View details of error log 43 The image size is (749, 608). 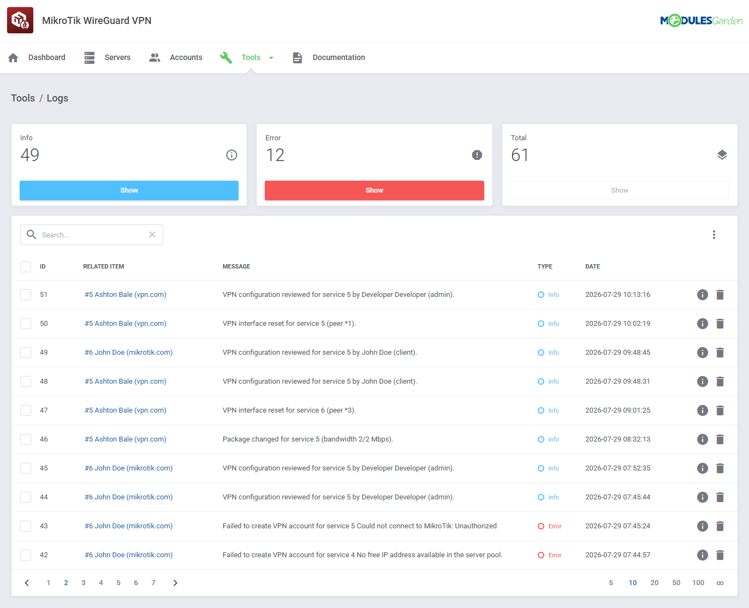coord(703,526)
